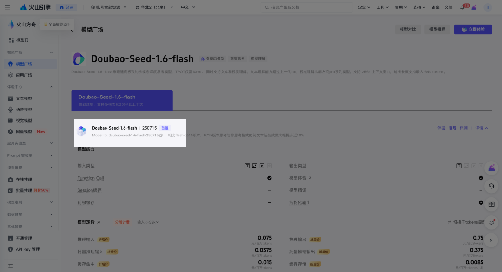Click the API Key 管理 shield icon
The height and width of the screenshot is (272, 502).
(10, 249)
